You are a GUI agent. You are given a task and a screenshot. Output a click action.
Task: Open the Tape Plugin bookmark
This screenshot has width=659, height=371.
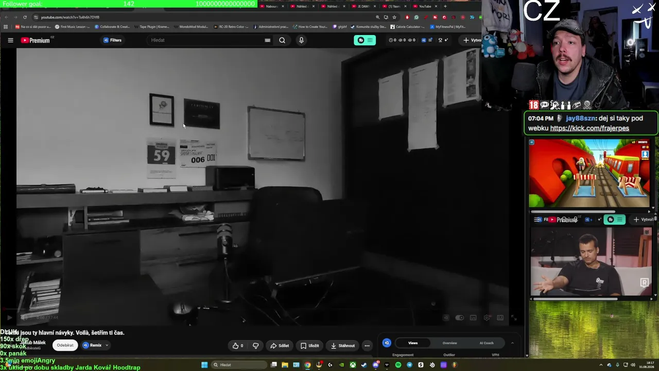tap(151, 27)
